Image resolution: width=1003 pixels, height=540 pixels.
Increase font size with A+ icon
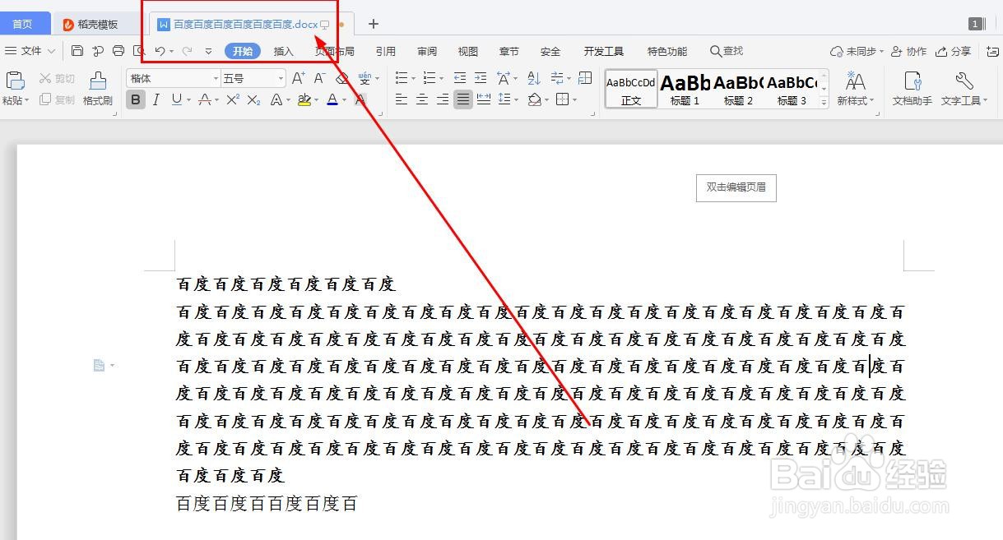[298, 78]
